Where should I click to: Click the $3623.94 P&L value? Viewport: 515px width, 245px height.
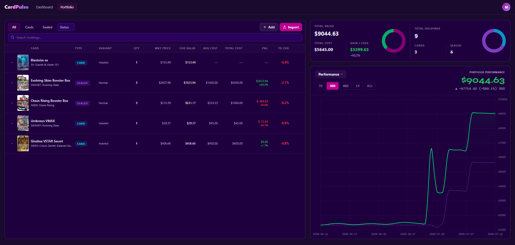pyautogui.click(x=262, y=81)
